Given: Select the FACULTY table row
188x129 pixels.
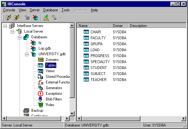Looking at the screenshot, I should pyautogui.click(x=105, y=38).
